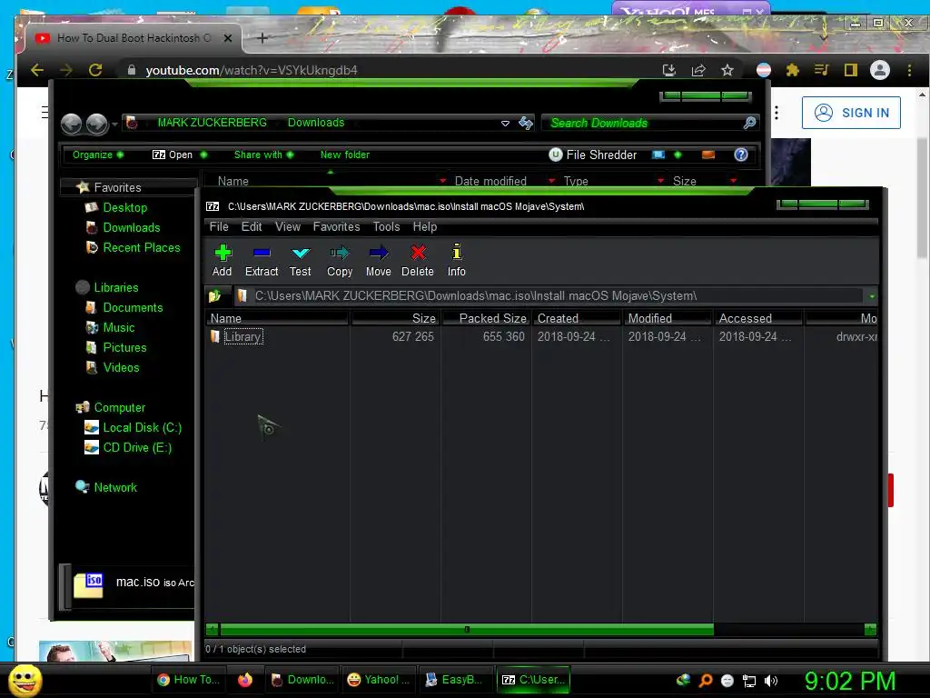Open Downloads in Favorites sidebar

pyautogui.click(x=131, y=227)
